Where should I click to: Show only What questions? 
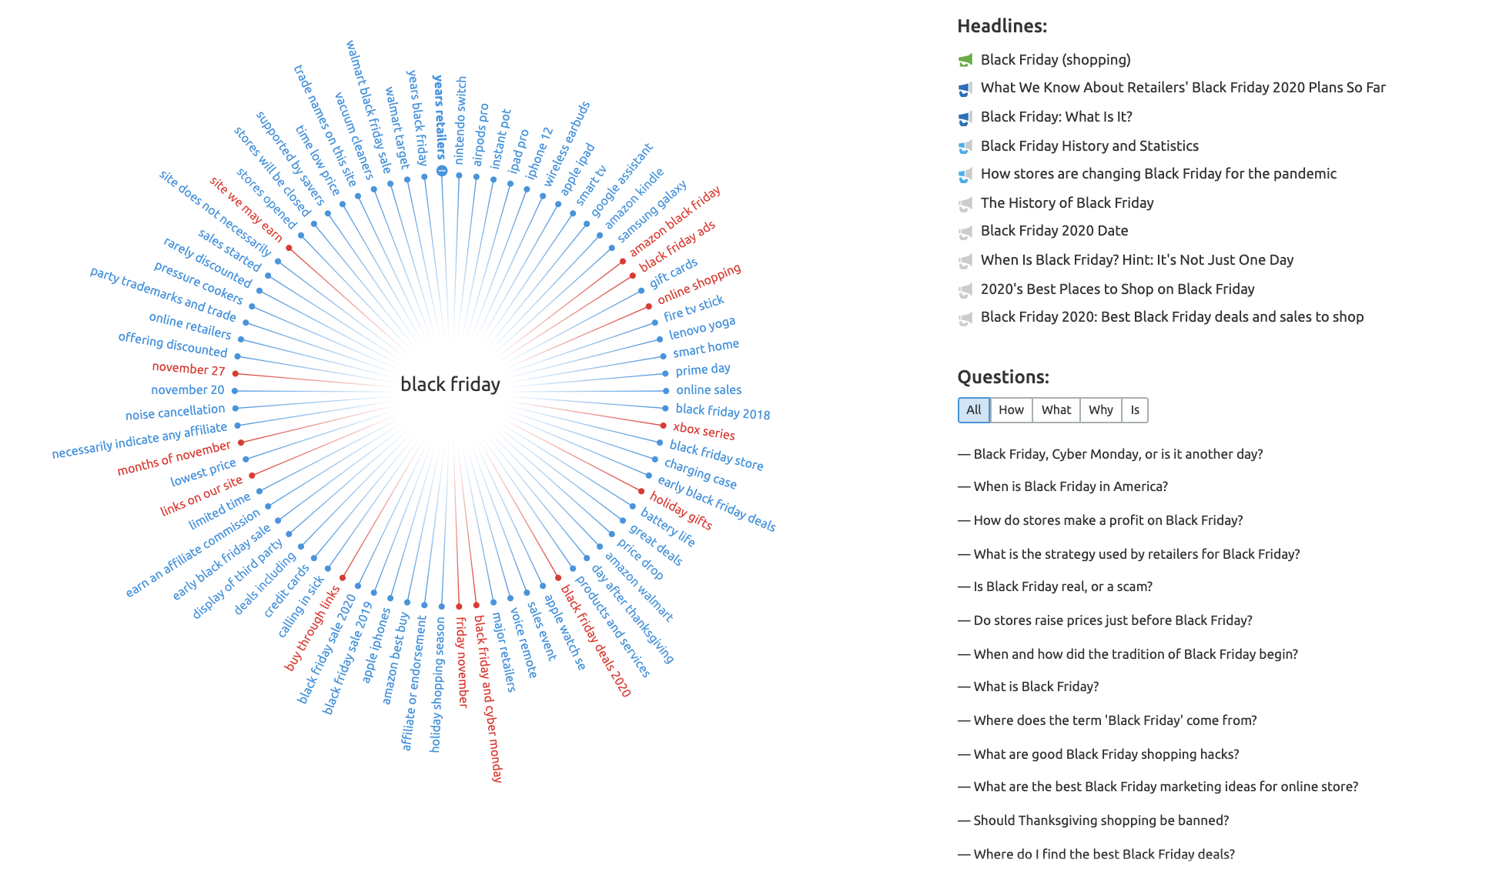1056,410
